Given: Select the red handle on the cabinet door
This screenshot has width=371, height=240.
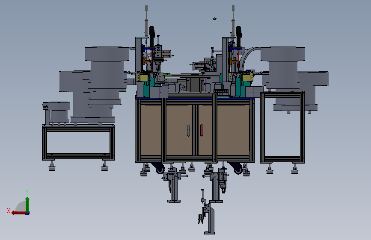Looking at the screenshot, I should [202, 130].
